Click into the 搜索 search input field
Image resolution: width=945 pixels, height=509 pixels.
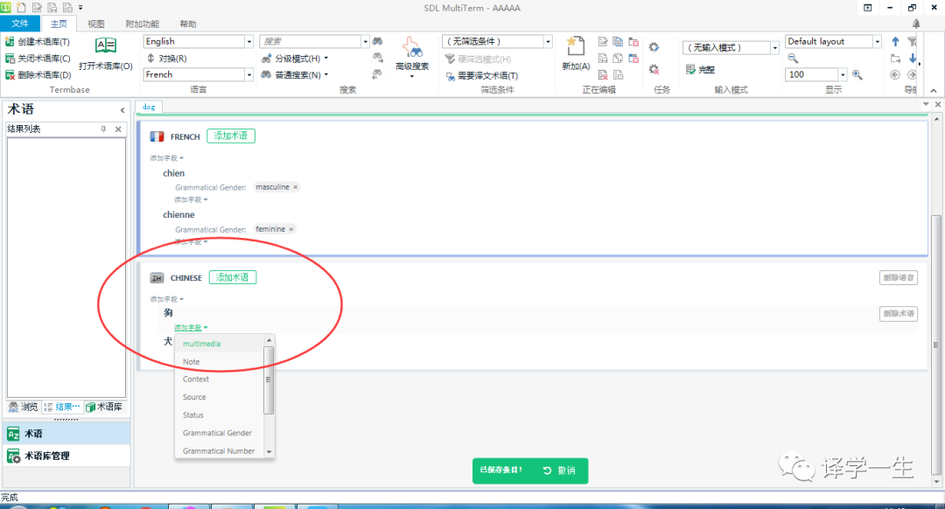click(x=311, y=42)
